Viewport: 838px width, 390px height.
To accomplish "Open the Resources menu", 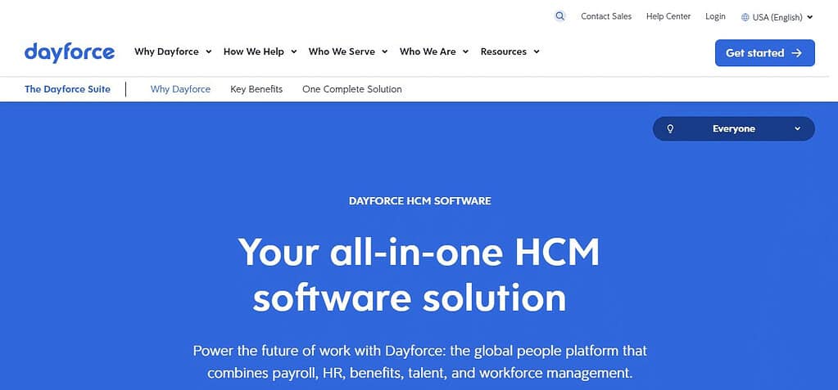I will (504, 52).
